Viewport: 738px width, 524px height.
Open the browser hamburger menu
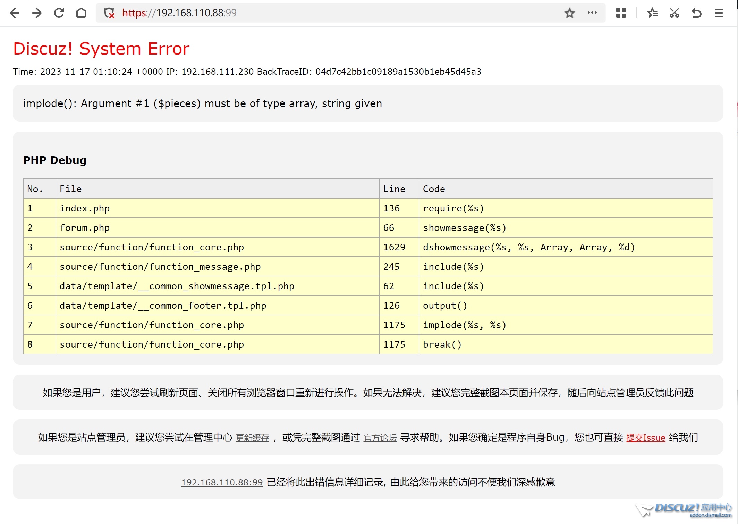click(719, 13)
